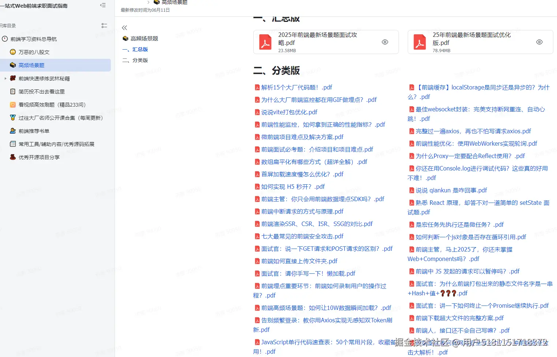Screen dimensions: 557x357
Task: Expand the 前端快速修炼武林秘籍 tree item
Action: 5,78
